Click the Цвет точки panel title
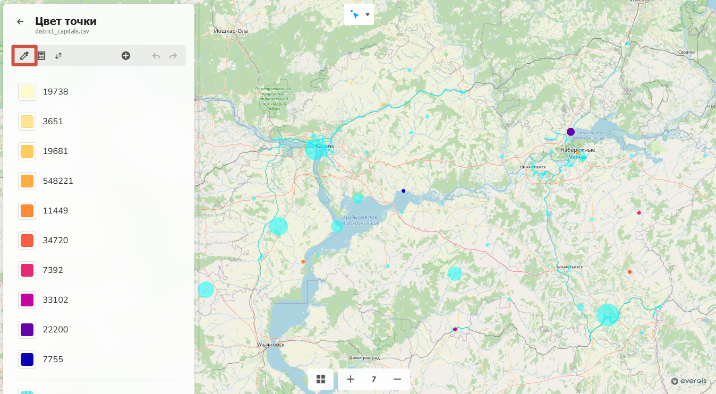The height and width of the screenshot is (394, 716). (66, 21)
